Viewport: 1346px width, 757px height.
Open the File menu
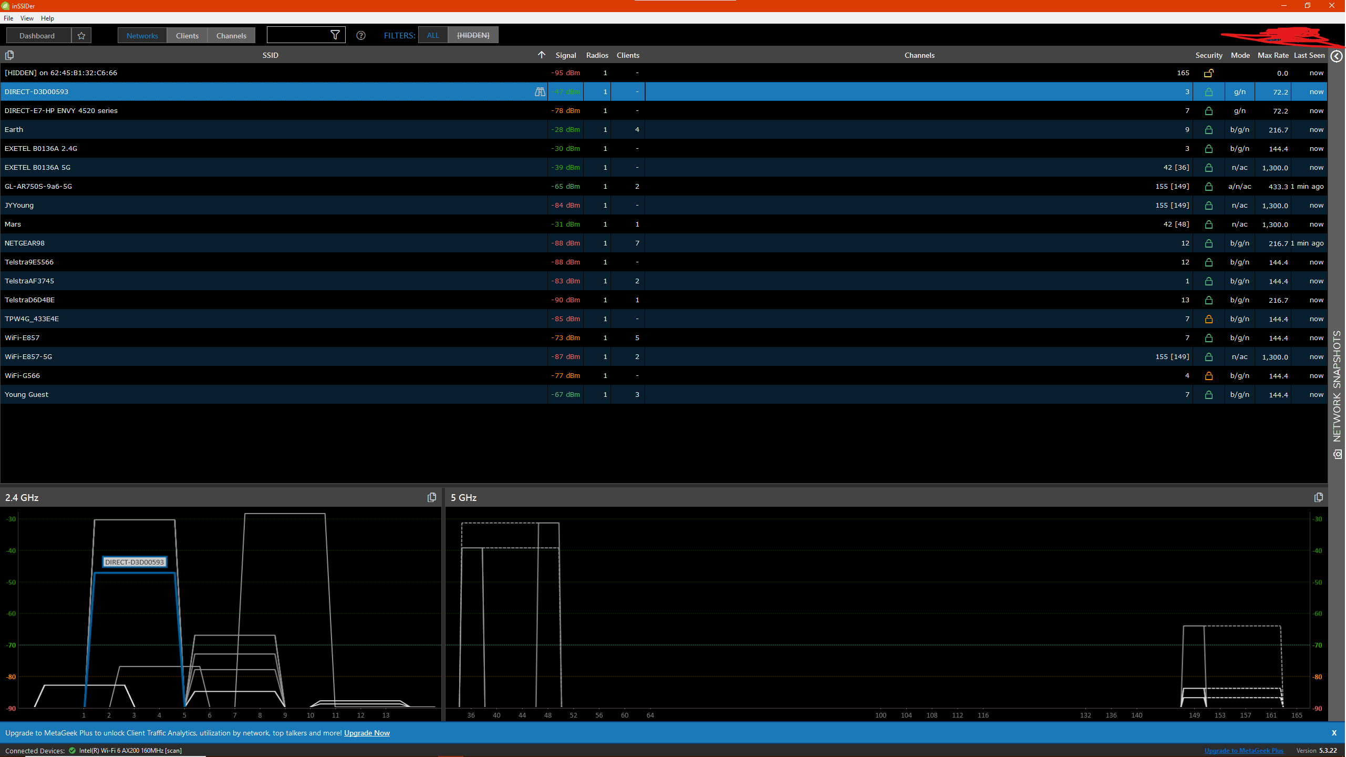[x=8, y=18]
